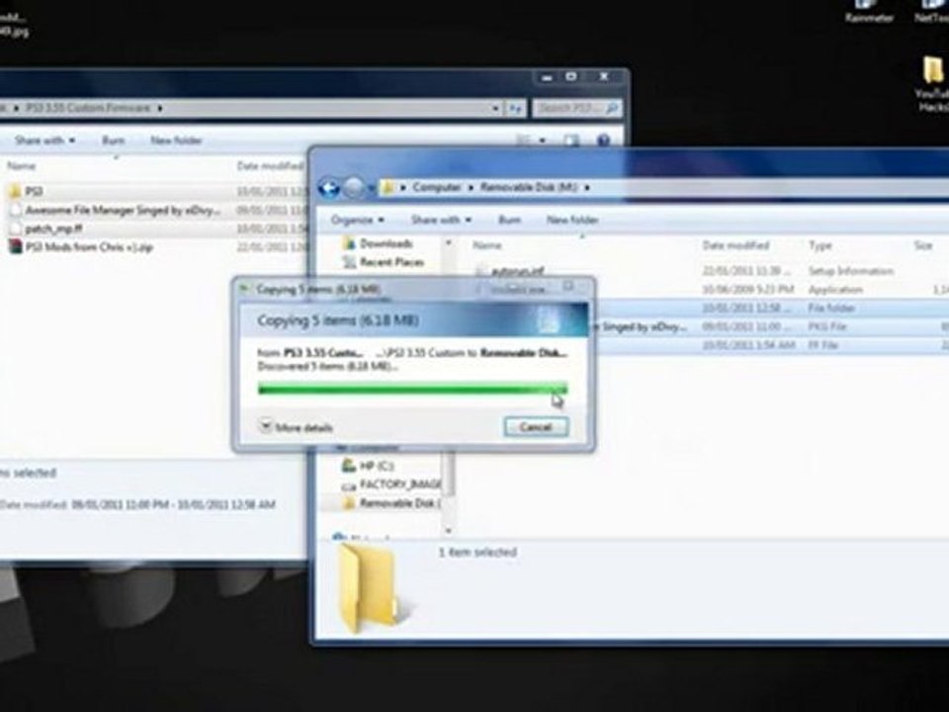This screenshot has height=712, width=949.
Task: Refresh the PS3 firmware window address bar
Action: 516,109
